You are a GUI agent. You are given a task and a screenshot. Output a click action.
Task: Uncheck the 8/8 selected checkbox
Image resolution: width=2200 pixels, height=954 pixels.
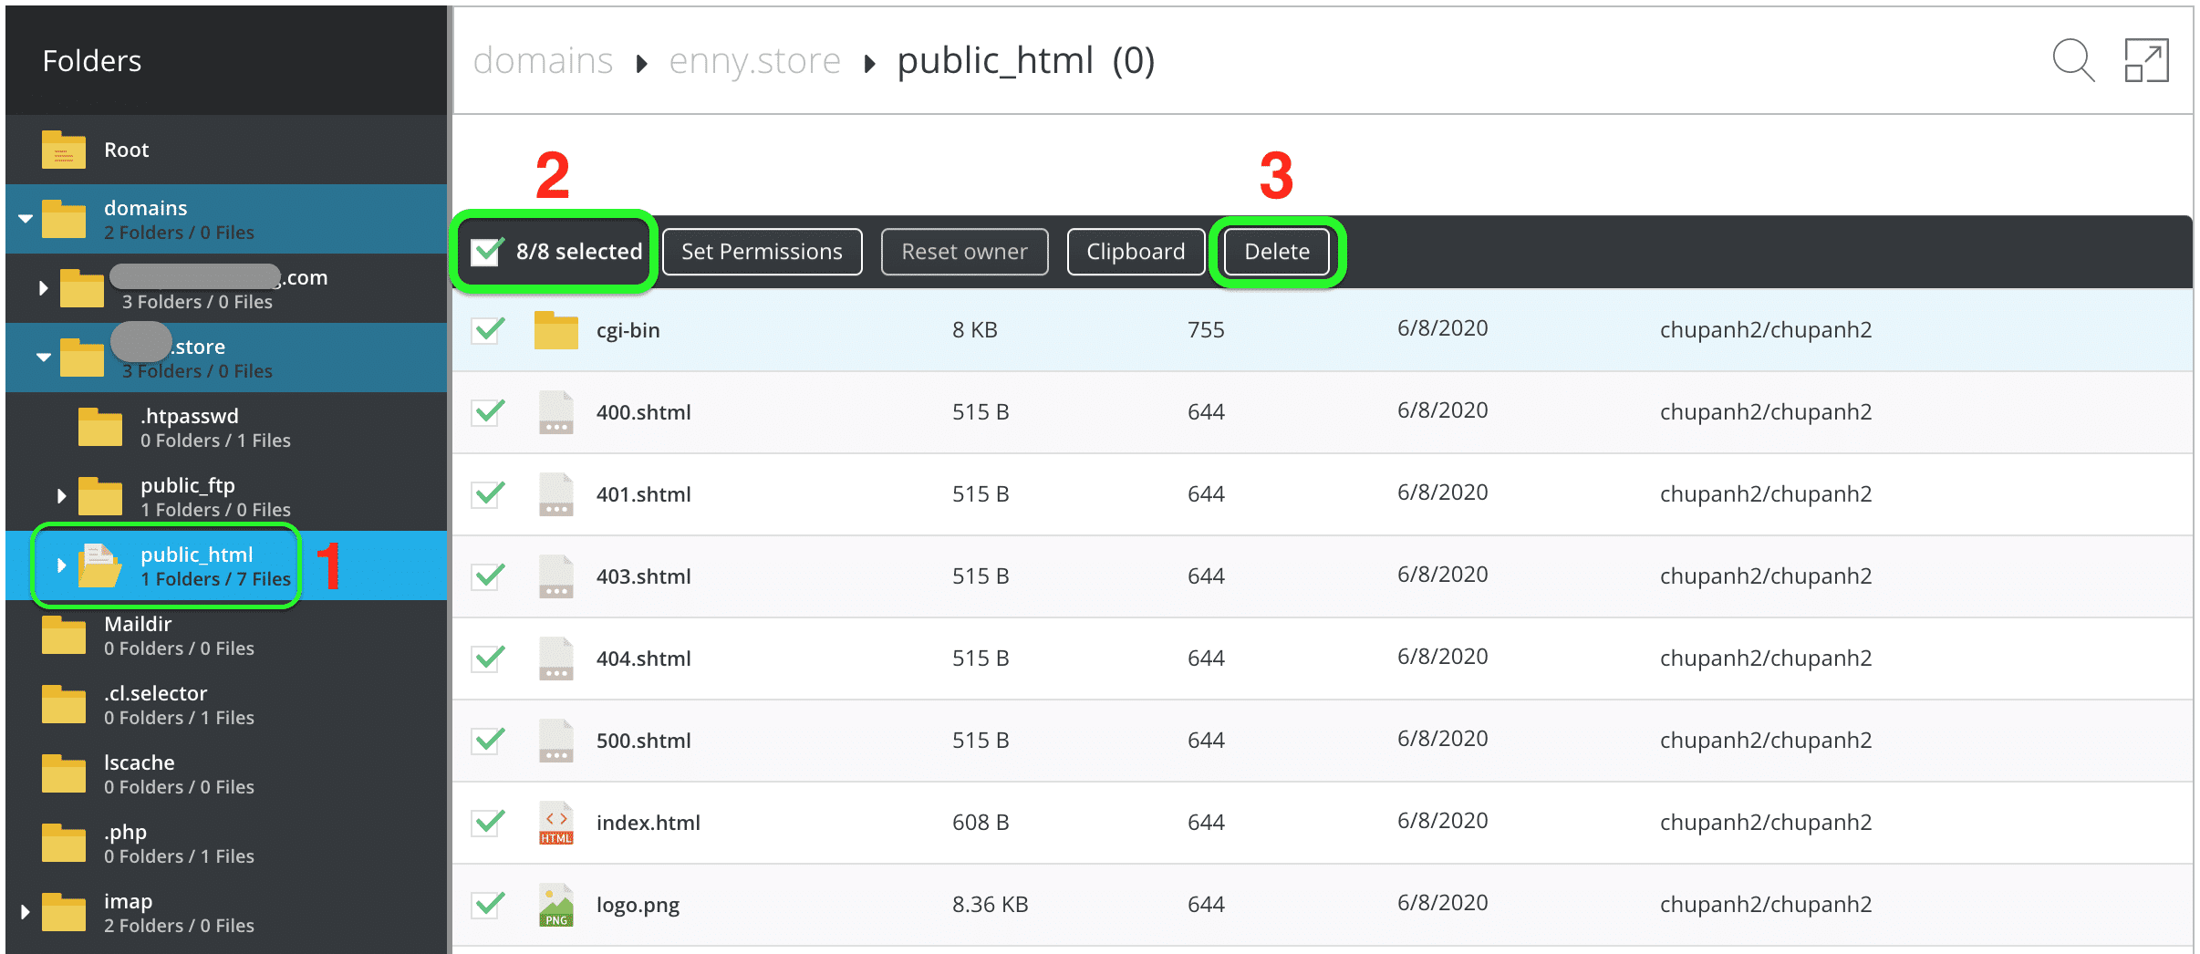[486, 252]
